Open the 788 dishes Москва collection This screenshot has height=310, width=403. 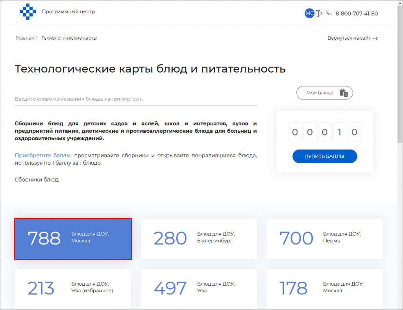tap(73, 239)
